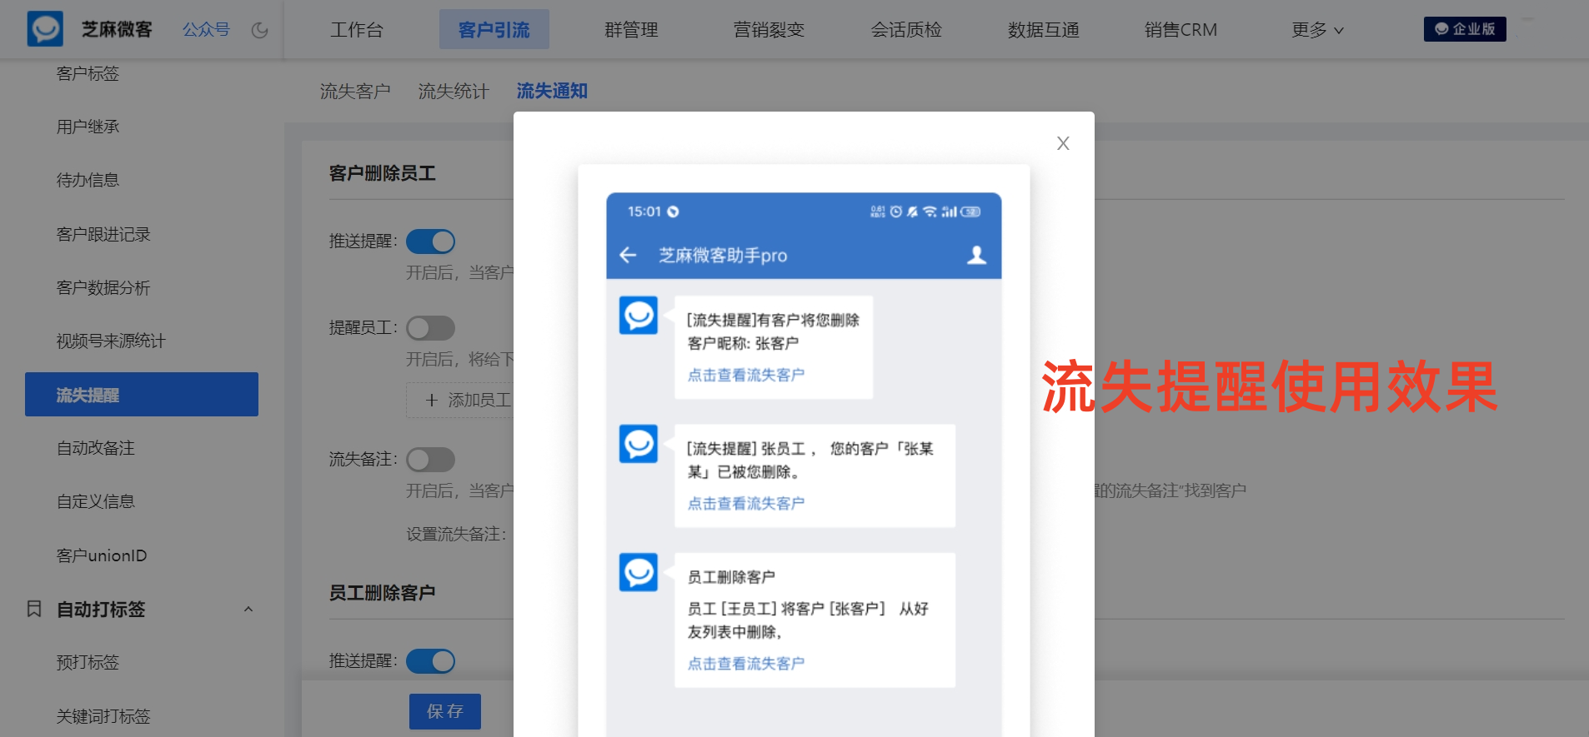Click the back arrow in phone preview
Image resolution: width=1589 pixels, height=737 pixels.
(x=628, y=255)
